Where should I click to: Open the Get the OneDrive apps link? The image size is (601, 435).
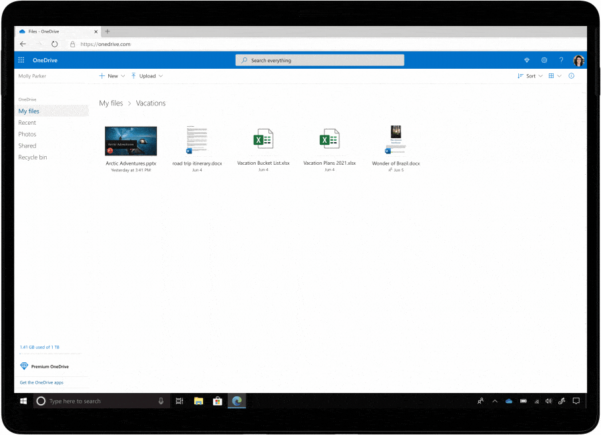click(x=41, y=382)
